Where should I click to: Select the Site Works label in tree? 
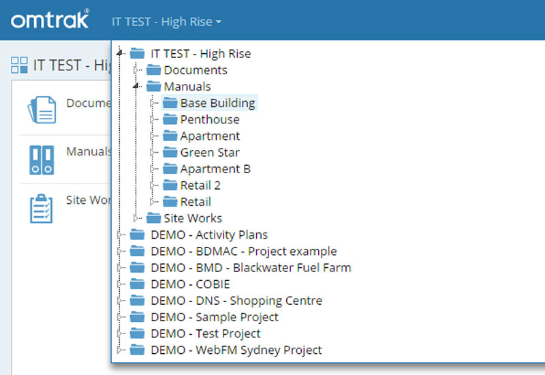click(193, 218)
